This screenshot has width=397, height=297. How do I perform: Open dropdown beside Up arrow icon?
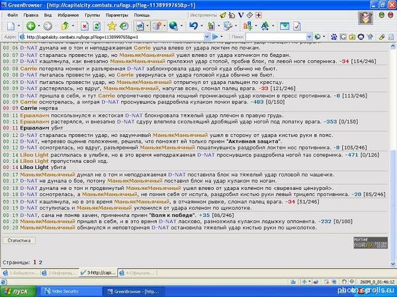[73, 26]
